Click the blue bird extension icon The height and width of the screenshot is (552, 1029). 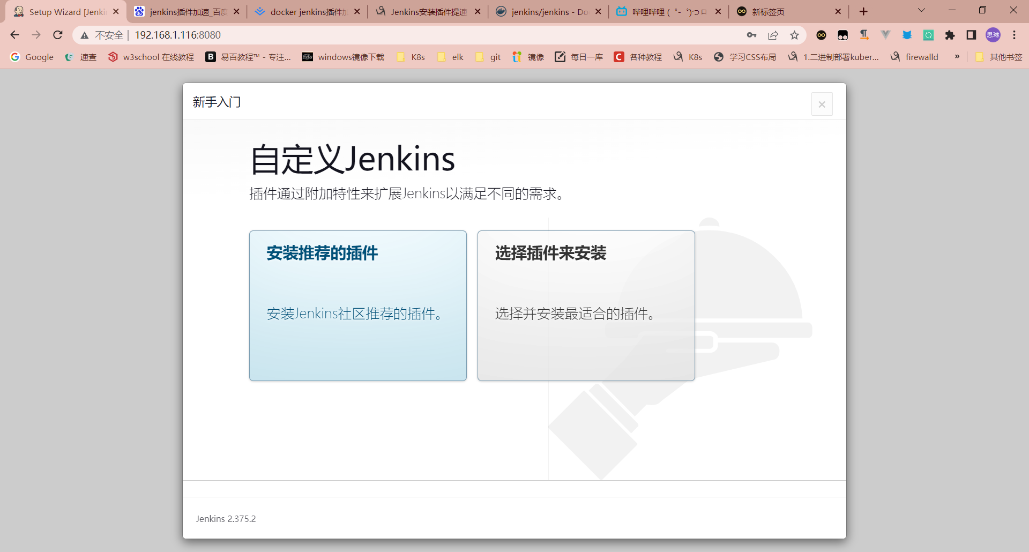point(907,35)
